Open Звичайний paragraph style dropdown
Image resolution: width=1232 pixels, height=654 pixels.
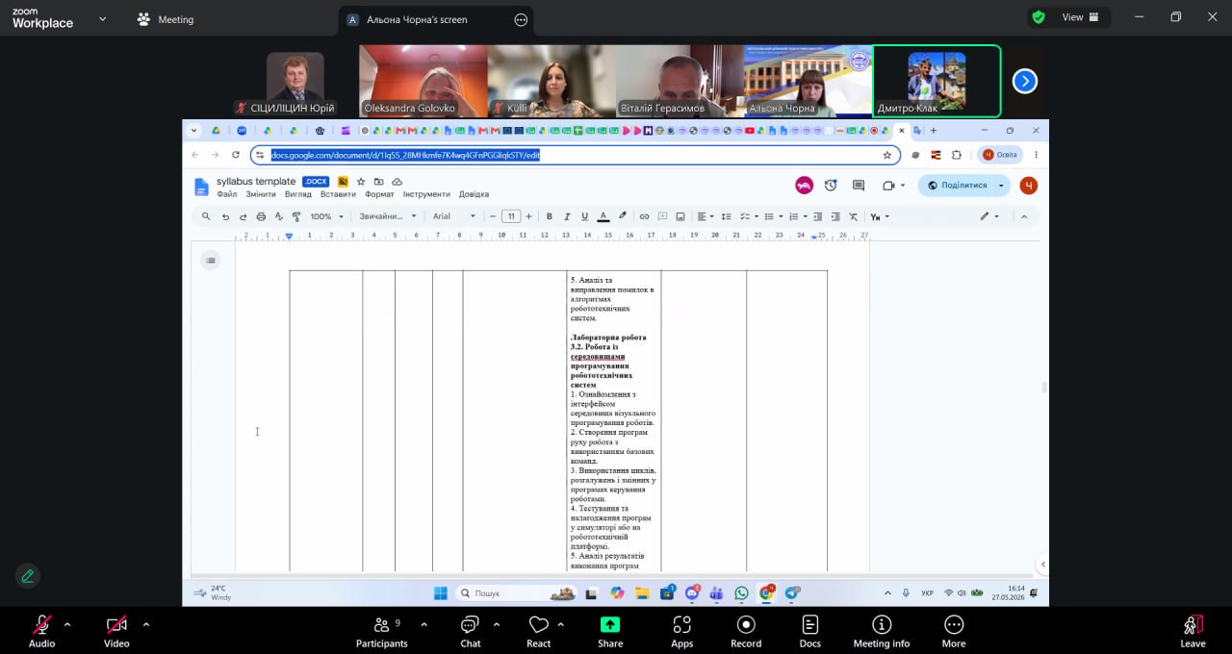coord(388,216)
